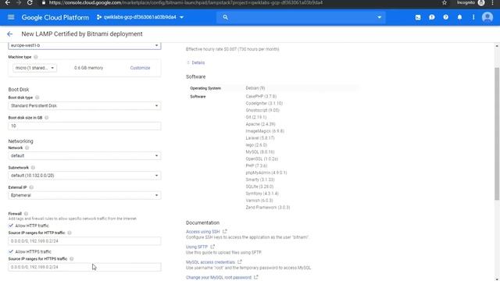
Task: Click the search magnifier icon
Action: click(x=226, y=17)
